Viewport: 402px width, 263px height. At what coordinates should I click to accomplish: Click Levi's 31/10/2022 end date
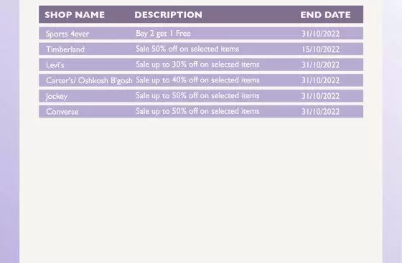click(x=320, y=64)
